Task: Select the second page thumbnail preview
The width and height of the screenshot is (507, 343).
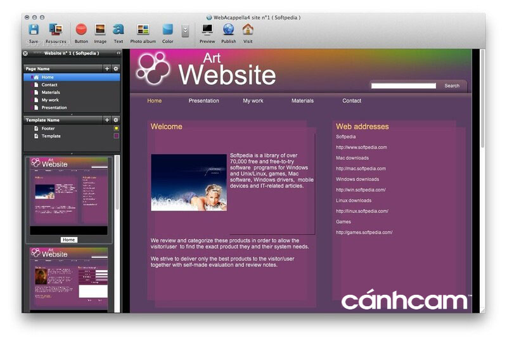Action: 69,279
